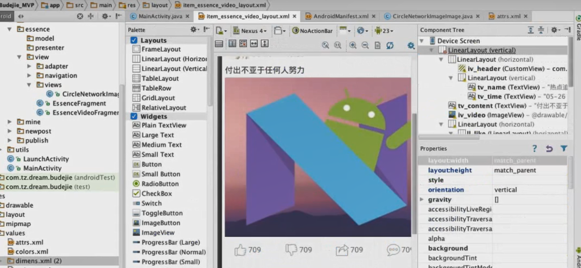Select CheckBox widget in the palette

tap(156, 194)
